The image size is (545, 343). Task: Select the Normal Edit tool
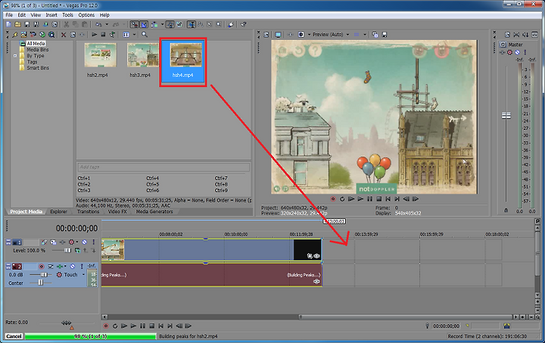[192, 24]
